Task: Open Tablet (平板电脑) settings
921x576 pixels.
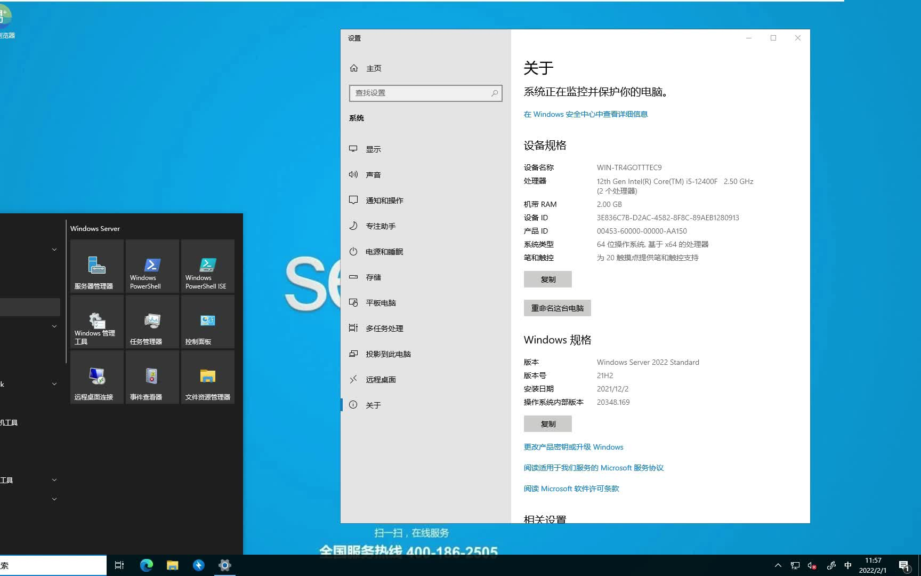Action: [x=425, y=303]
